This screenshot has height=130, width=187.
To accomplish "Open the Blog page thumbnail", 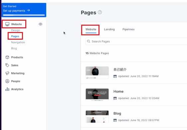I will tap(97, 117).
